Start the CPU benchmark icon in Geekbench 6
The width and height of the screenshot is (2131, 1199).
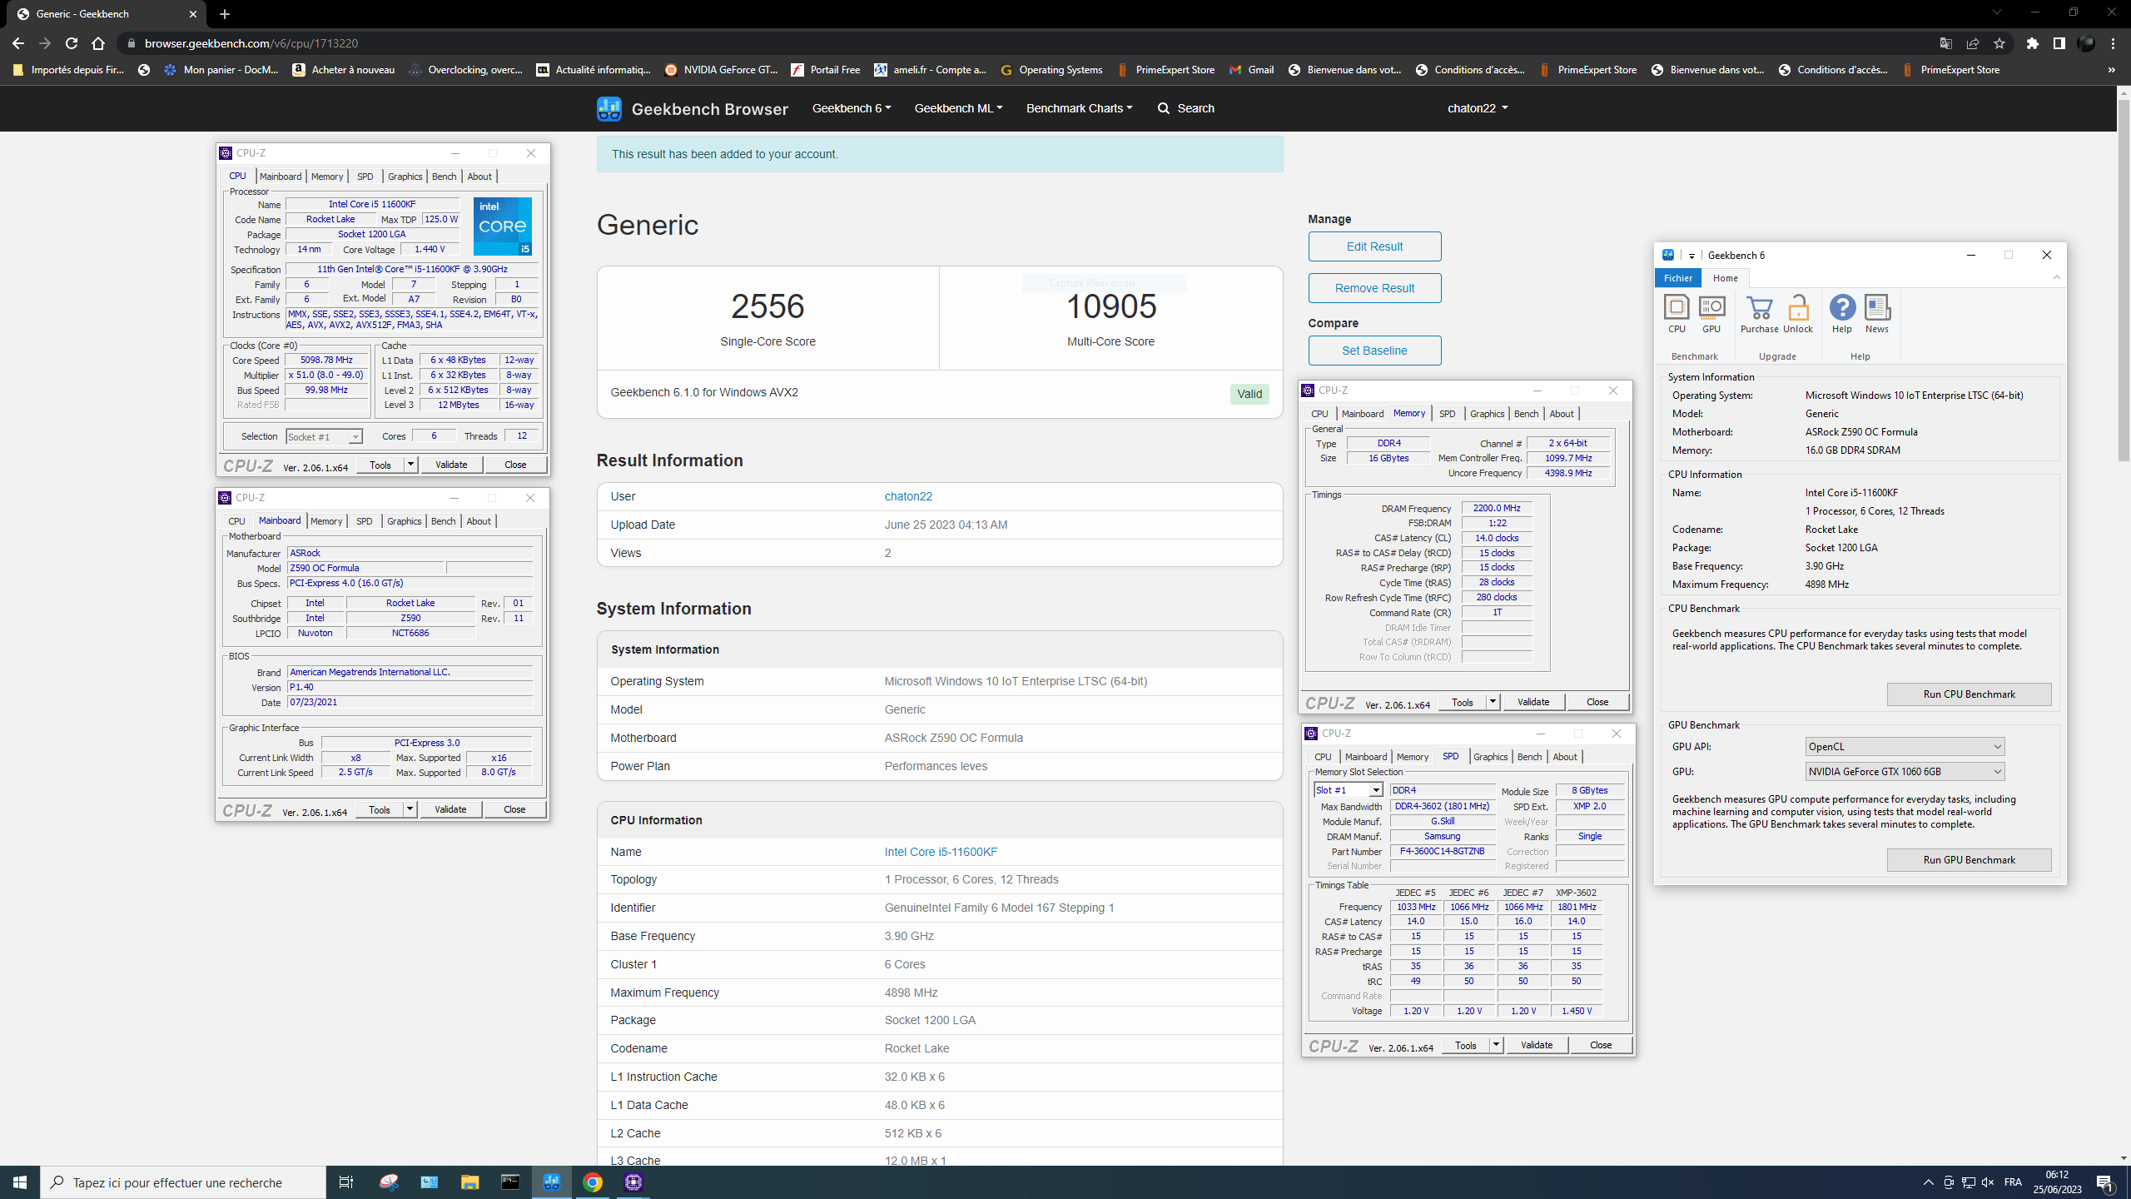(1676, 314)
